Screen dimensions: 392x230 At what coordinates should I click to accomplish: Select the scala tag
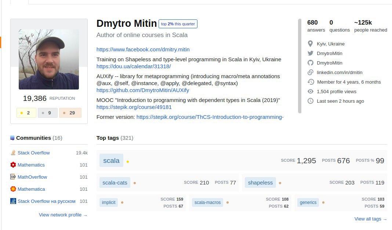point(111,160)
